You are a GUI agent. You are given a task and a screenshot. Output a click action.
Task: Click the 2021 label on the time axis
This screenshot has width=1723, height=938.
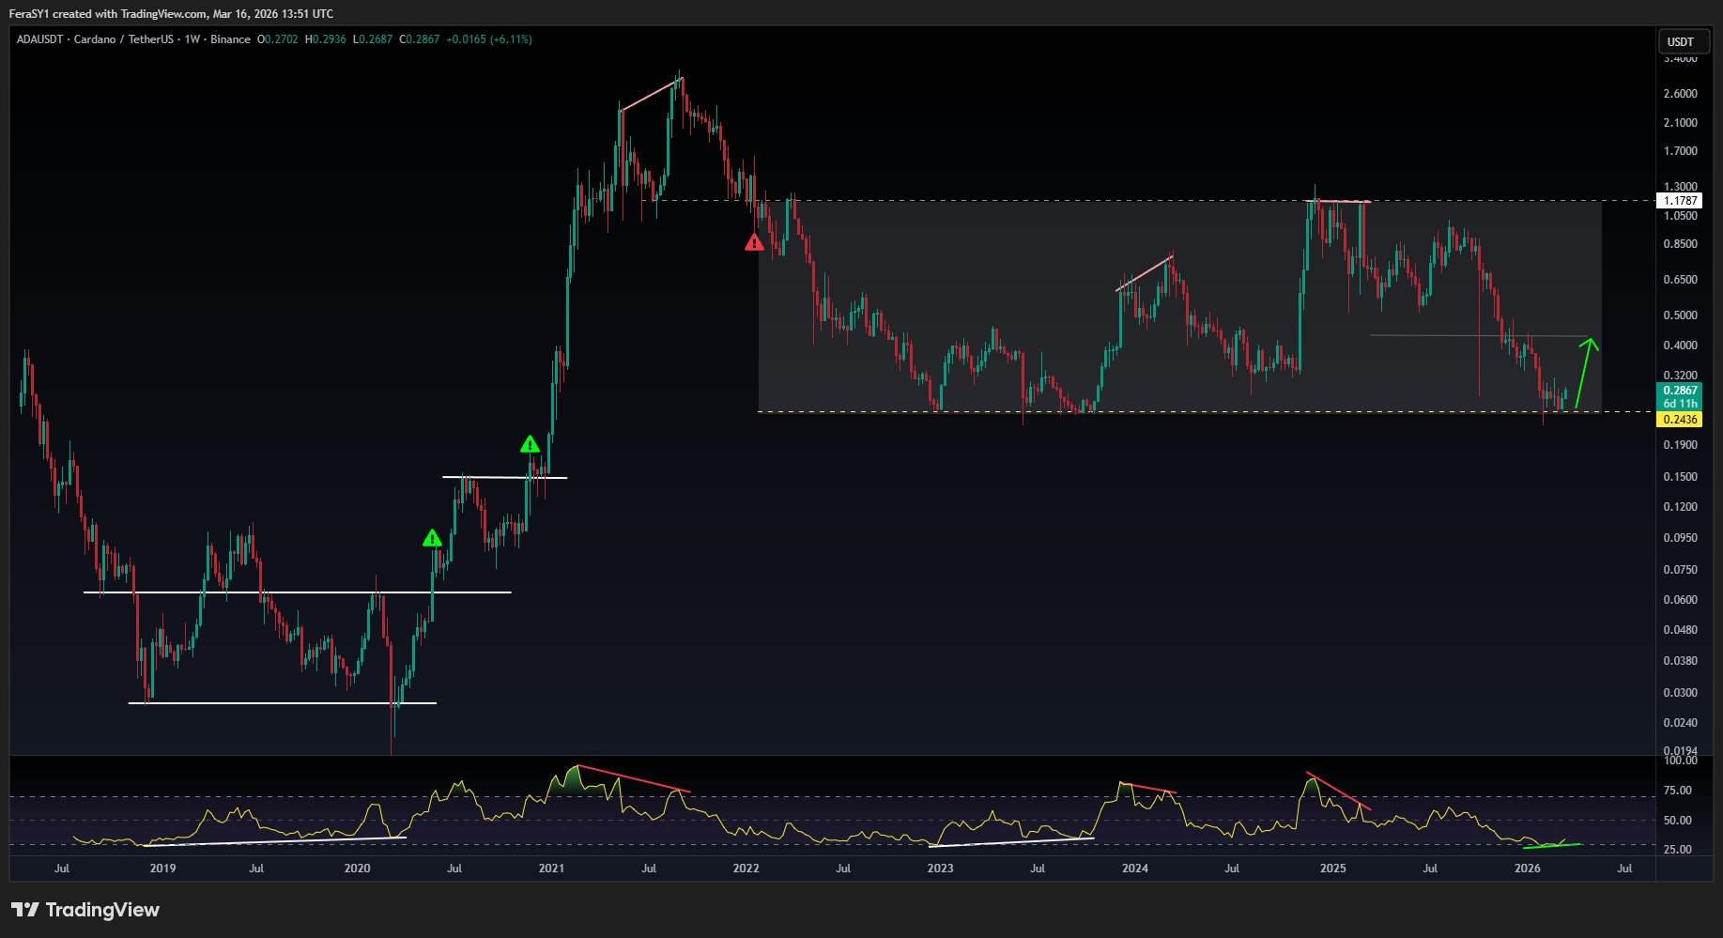[x=552, y=869]
